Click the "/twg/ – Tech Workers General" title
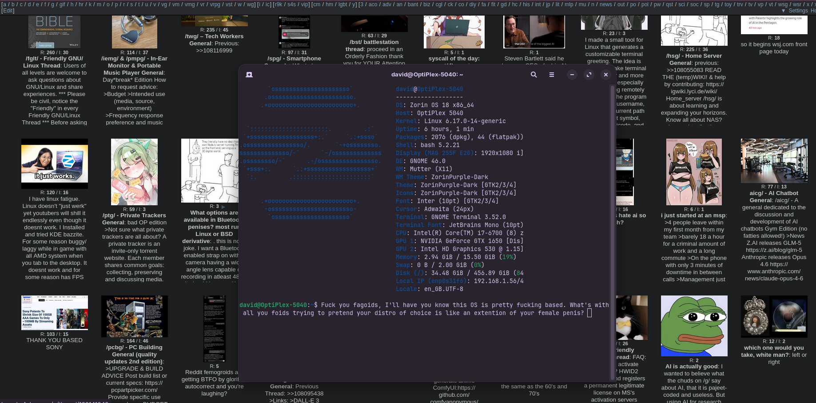The image size is (816, 403). pos(214,40)
